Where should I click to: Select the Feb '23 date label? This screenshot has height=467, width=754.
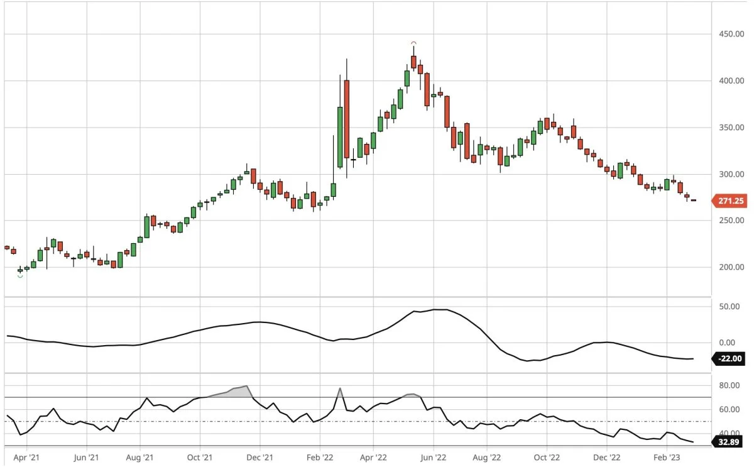coord(665,459)
